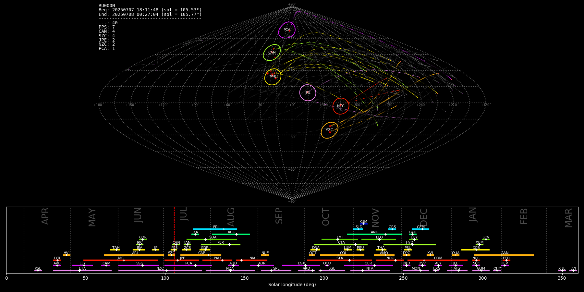Click the HVI shower marker in timeline
Viewport: 584px width, 292px height.
[67, 255]
